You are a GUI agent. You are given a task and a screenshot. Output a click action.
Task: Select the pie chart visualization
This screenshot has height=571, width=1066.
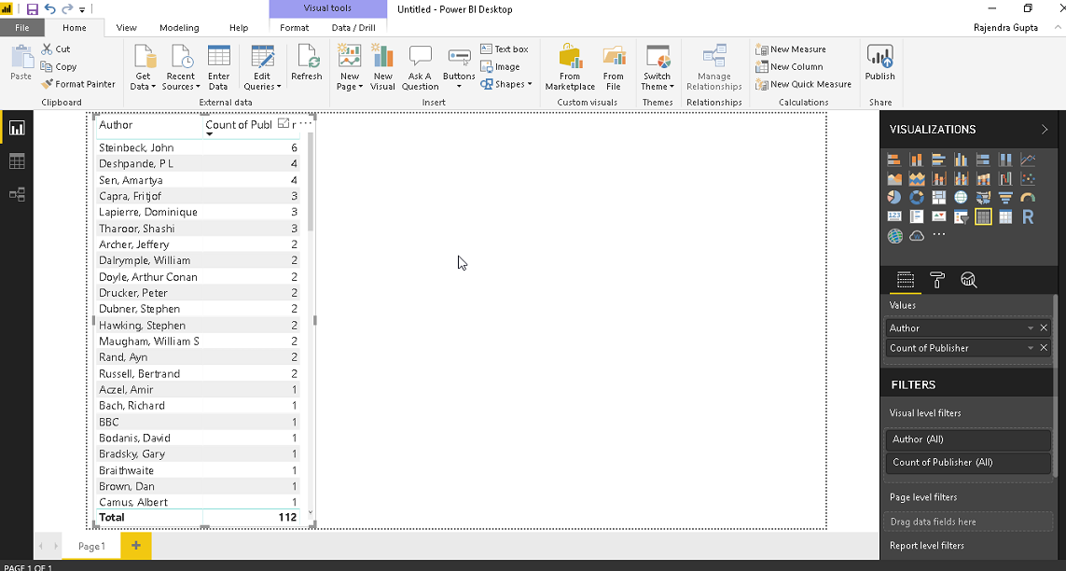tap(894, 197)
